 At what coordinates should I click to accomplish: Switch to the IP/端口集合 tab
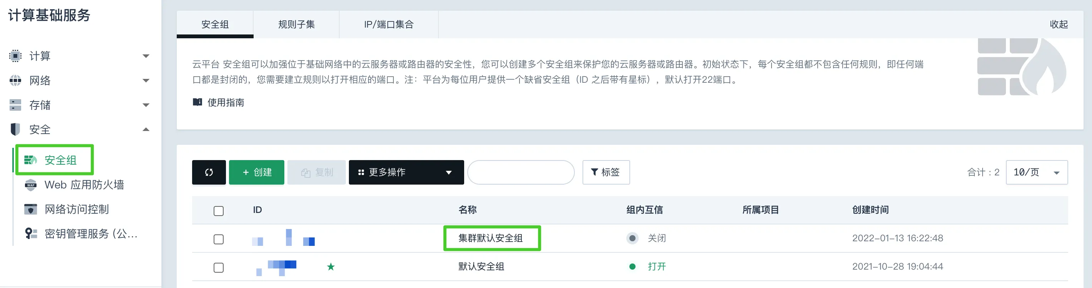pyautogui.click(x=389, y=25)
